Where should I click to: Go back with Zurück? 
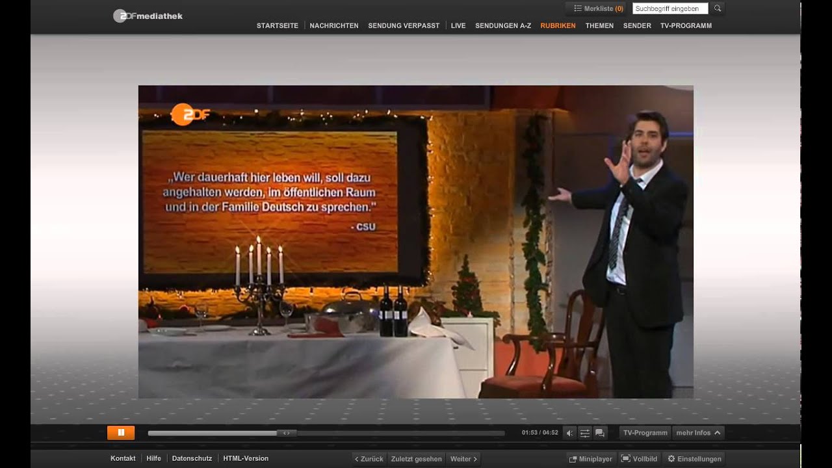[x=369, y=459]
